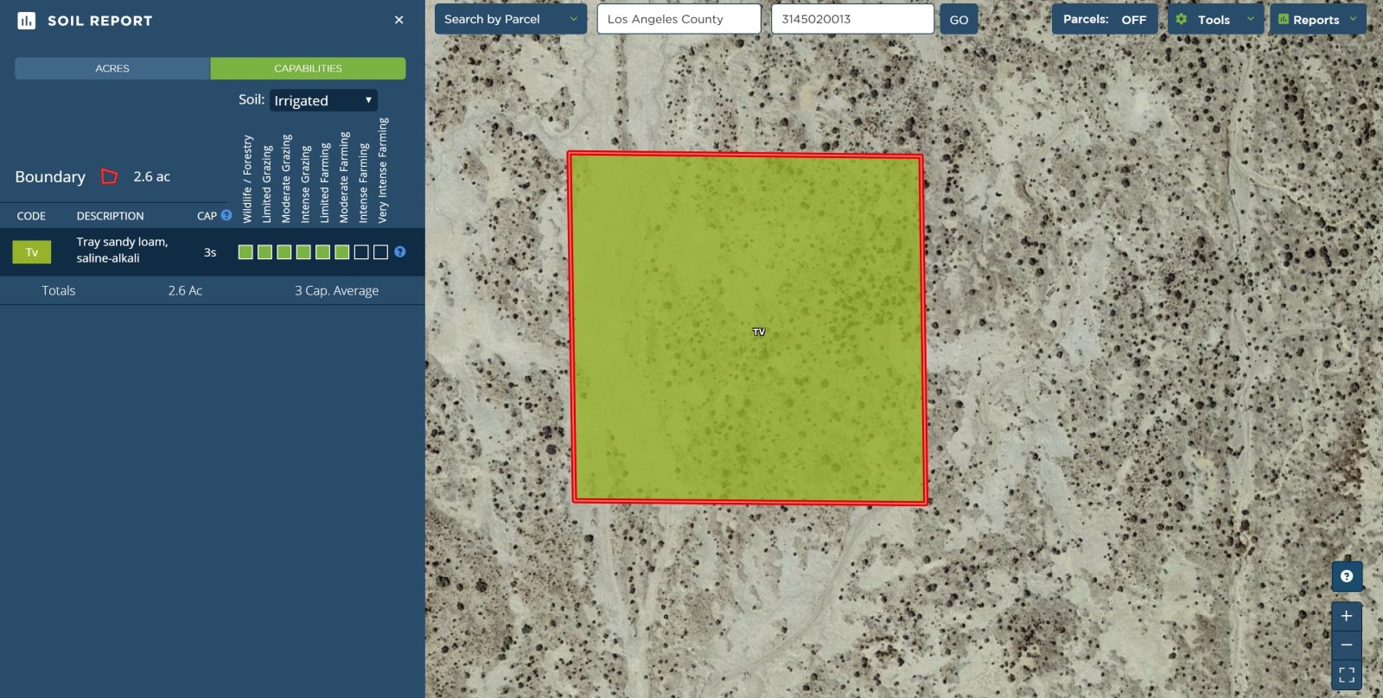Zoom out with the minus button
Viewport: 1383px width, 698px height.
click(1347, 645)
